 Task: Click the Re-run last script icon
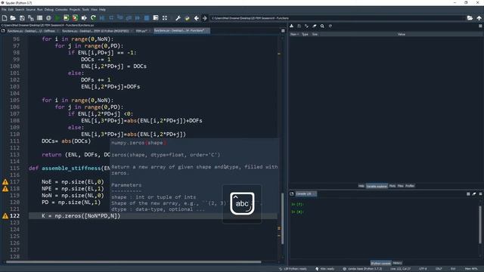93,18
